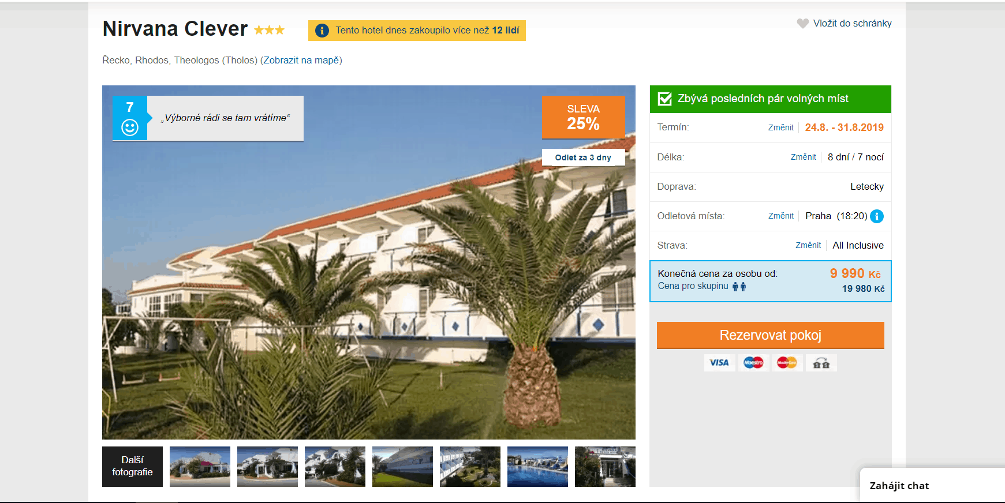Click the group price person icons
Viewport: 1005px width, 503px height.
[739, 286]
